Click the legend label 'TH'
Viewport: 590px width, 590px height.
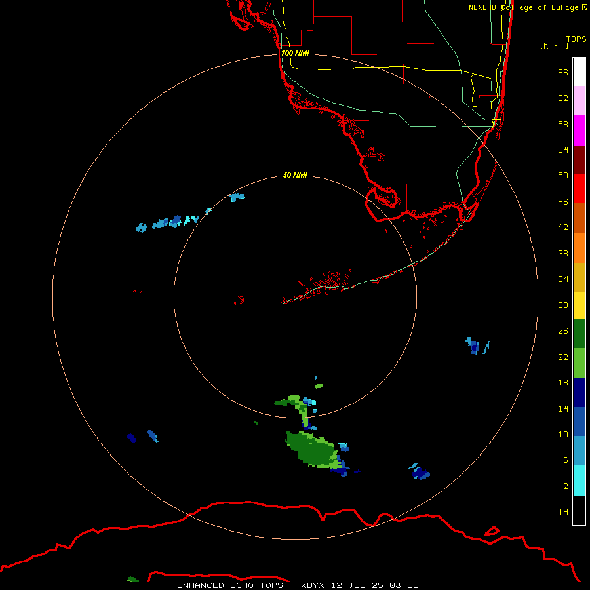pos(563,512)
